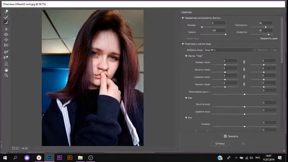Click the Плотность value field showing 66

[265, 23]
